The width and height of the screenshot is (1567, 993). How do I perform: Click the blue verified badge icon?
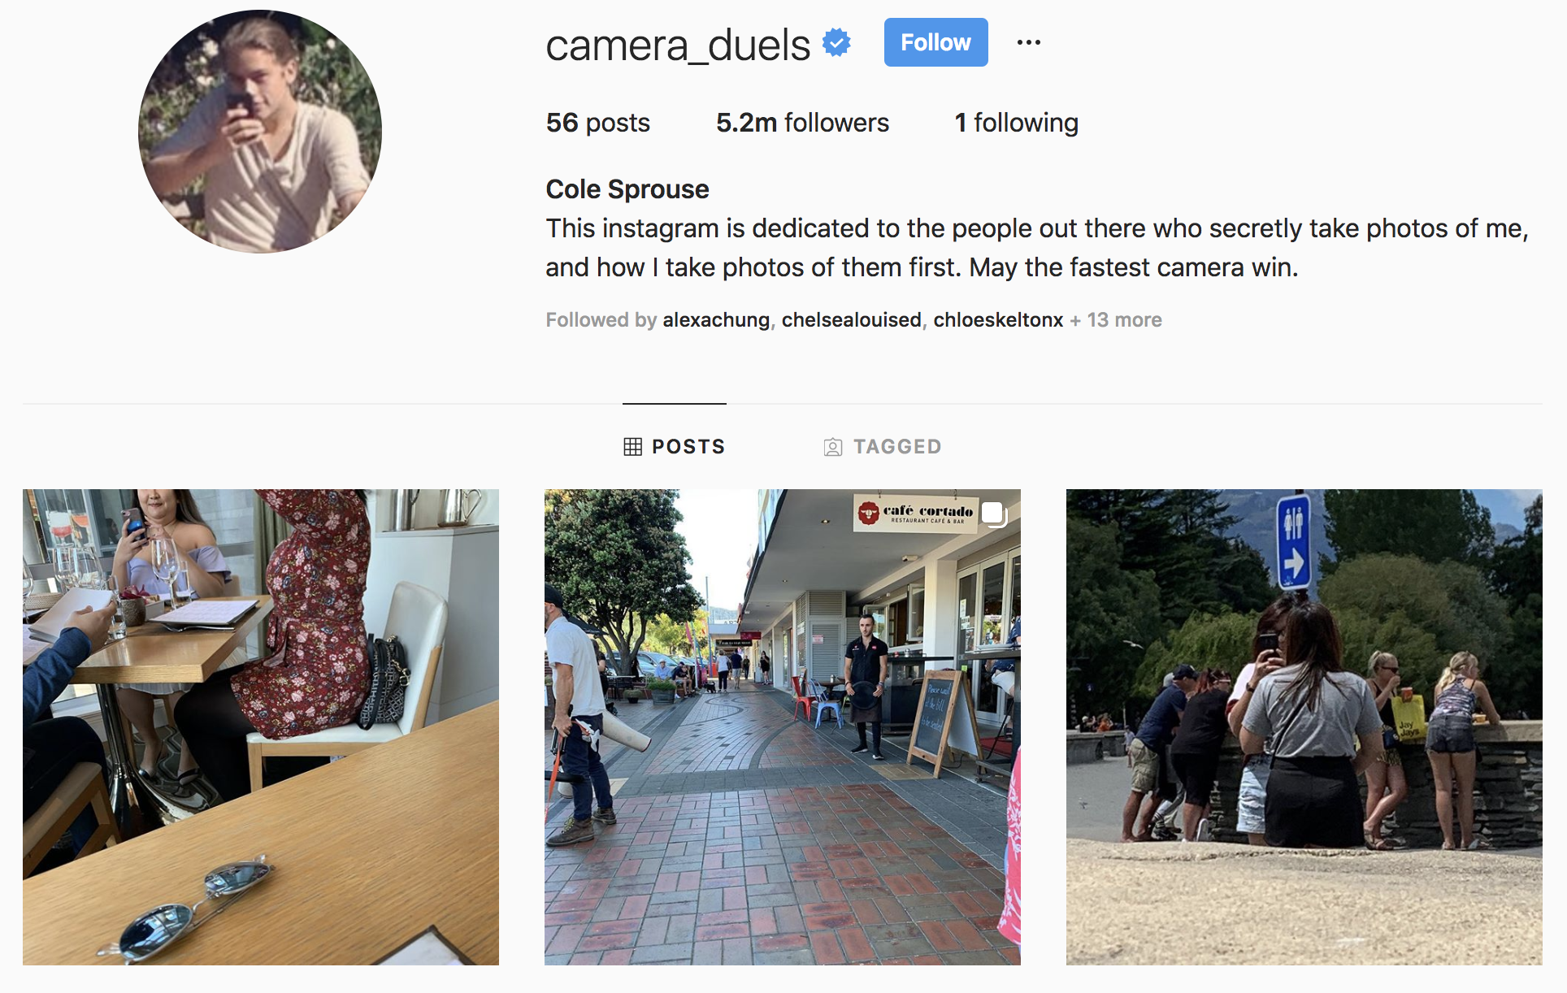[836, 42]
